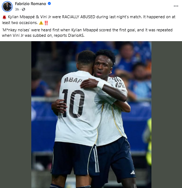
Task: Click the red siren emoji in post
Action: 4,17
